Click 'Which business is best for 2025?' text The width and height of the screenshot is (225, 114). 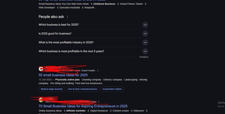coord(59,25)
